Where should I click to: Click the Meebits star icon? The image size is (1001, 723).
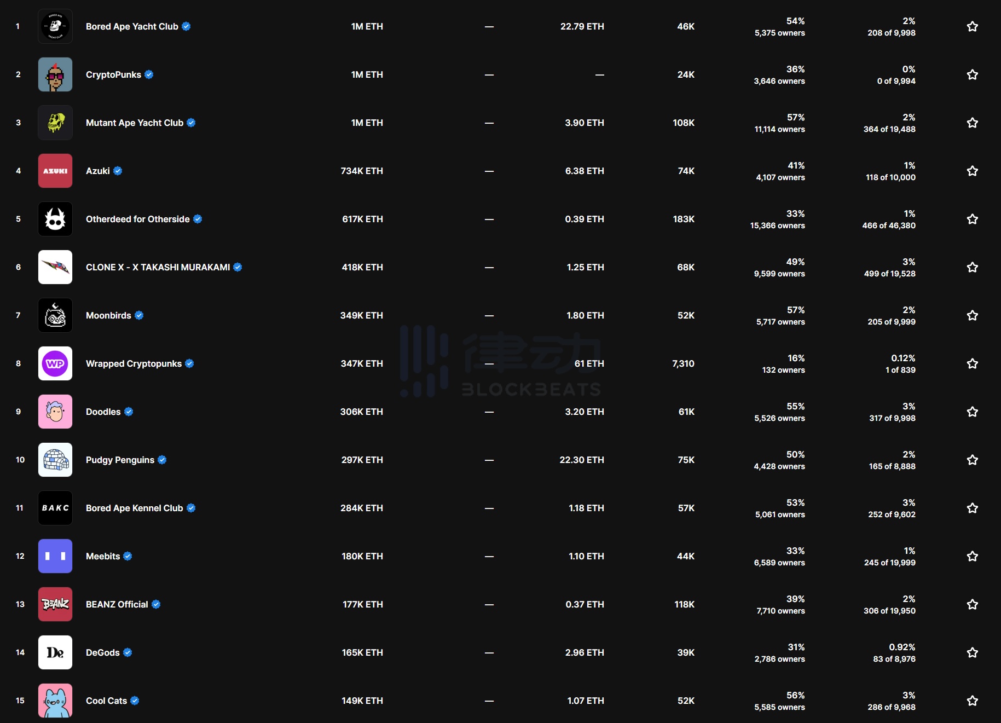coord(972,556)
